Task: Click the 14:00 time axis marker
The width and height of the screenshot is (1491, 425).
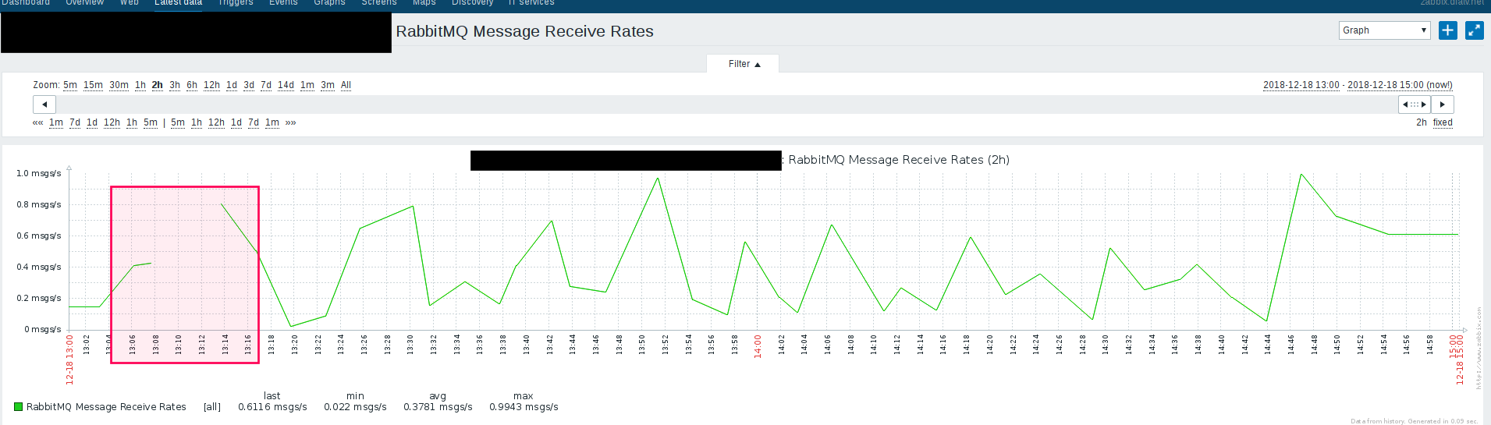Action: click(x=758, y=346)
